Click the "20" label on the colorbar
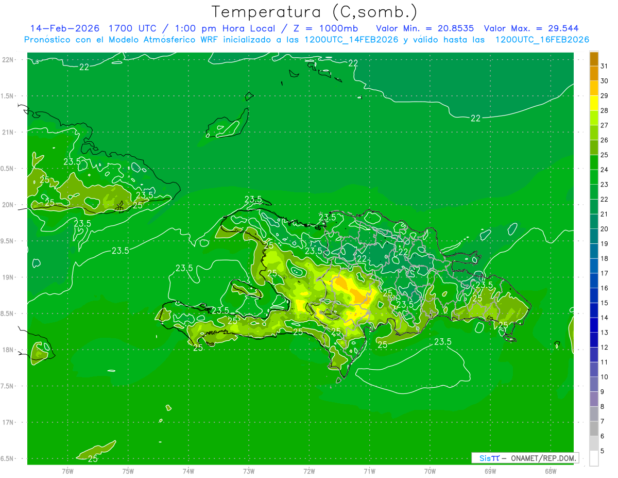 [x=604, y=229]
